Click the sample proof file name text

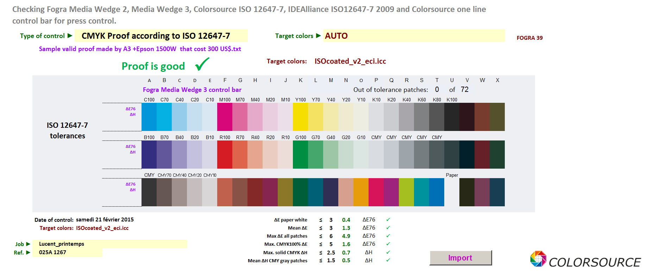point(140,49)
